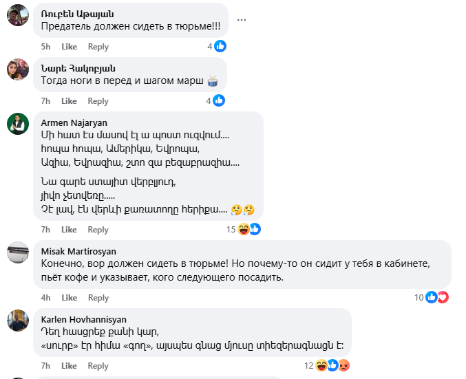Reply to Misak Martirosyan's comment
The width and height of the screenshot is (466, 379).
[98, 298]
